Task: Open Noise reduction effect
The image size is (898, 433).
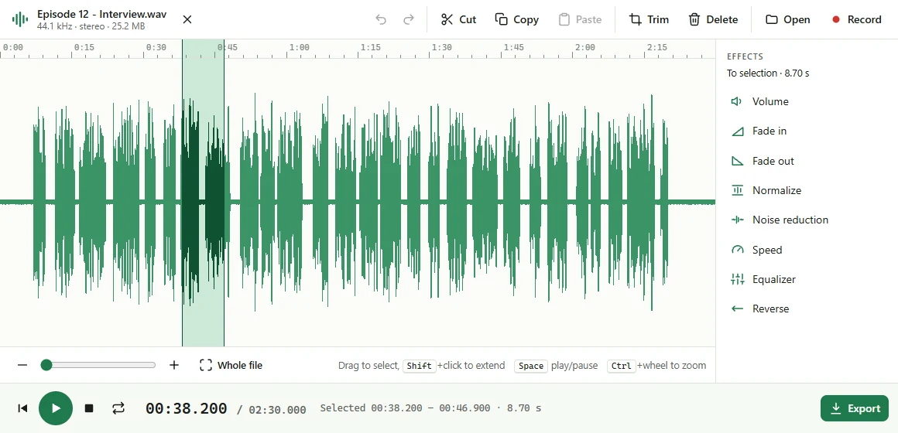Action: pyautogui.click(x=807, y=220)
